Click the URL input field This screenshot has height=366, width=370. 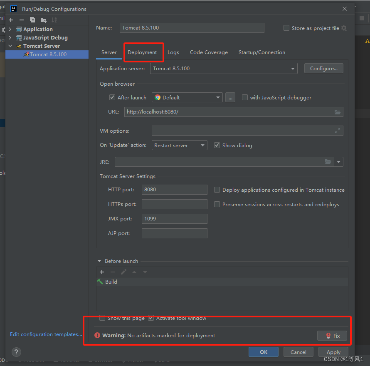tap(234, 112)
